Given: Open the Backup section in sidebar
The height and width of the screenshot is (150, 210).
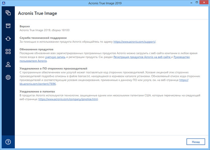Looking at the screenshot, I should tap(8, 13).
